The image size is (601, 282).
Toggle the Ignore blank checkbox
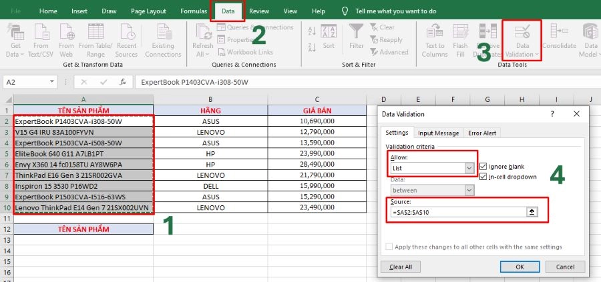(x=483, y=167)
